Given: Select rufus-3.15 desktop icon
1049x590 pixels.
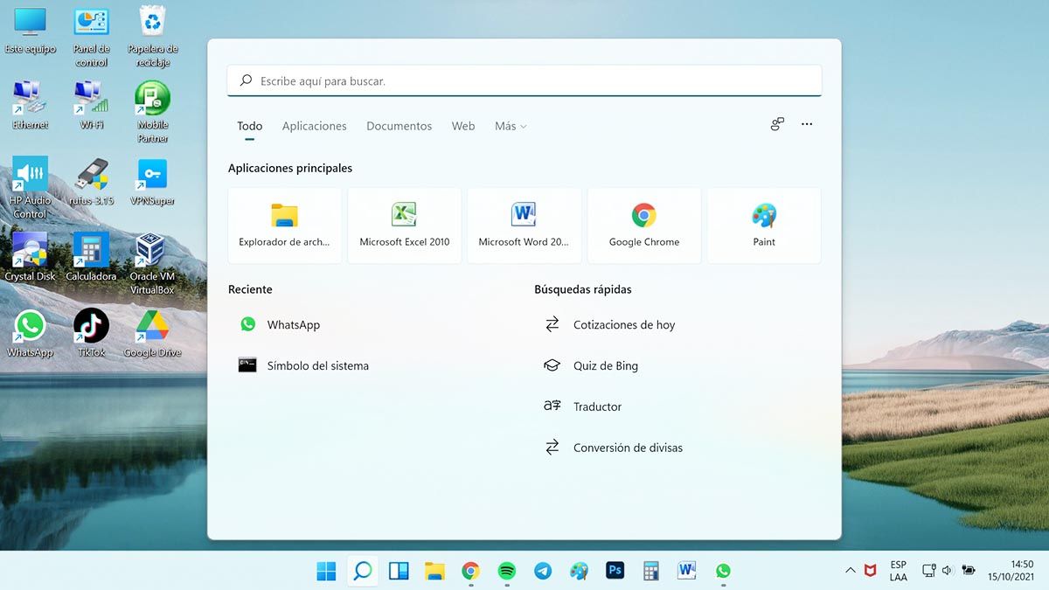Looking at the screenshot, I should (91, 182).
